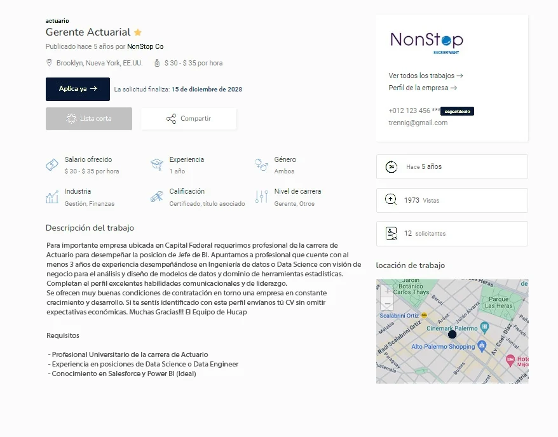Click the 24-hour clock icon
This screenshot has height=437, width=558.
[x=392, y=167]
